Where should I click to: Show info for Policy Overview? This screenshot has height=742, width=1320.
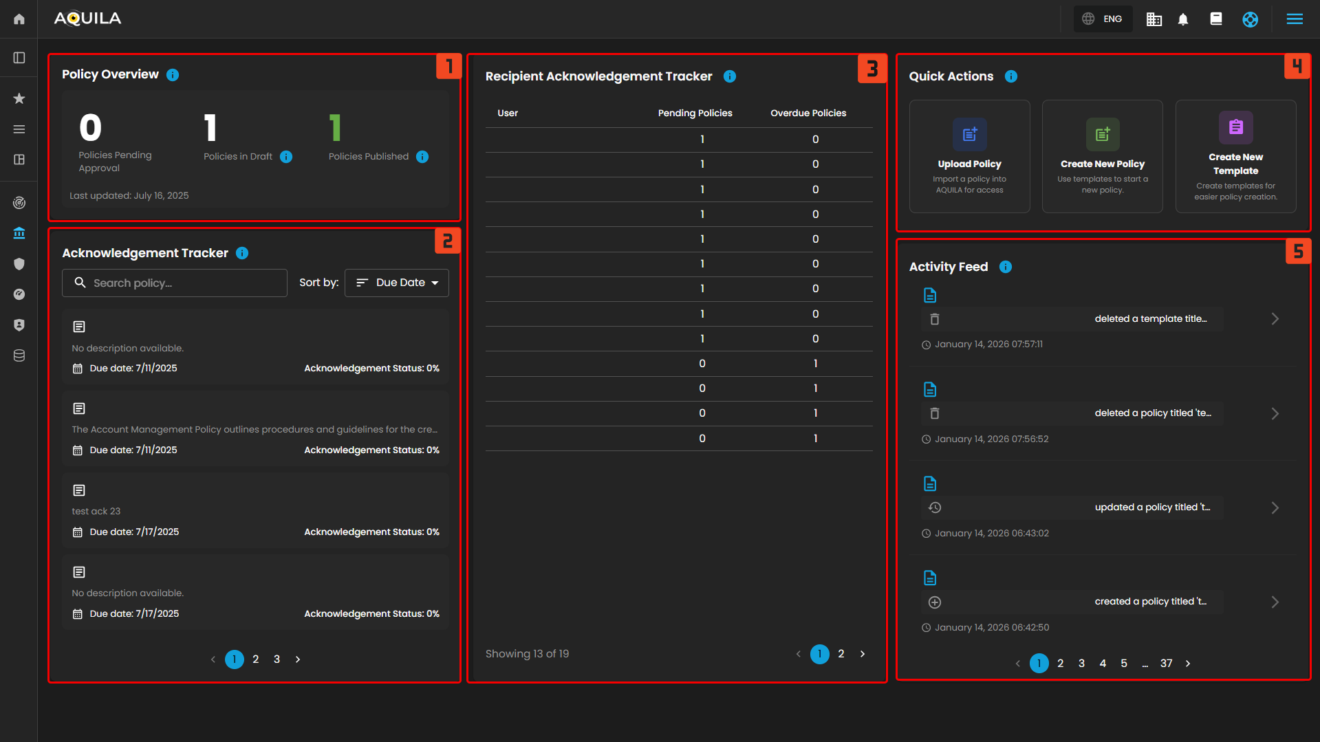[x=173, y=75]
